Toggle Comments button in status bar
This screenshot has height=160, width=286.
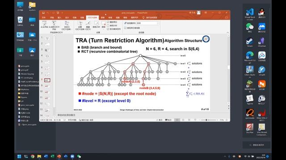click(168, 120)
